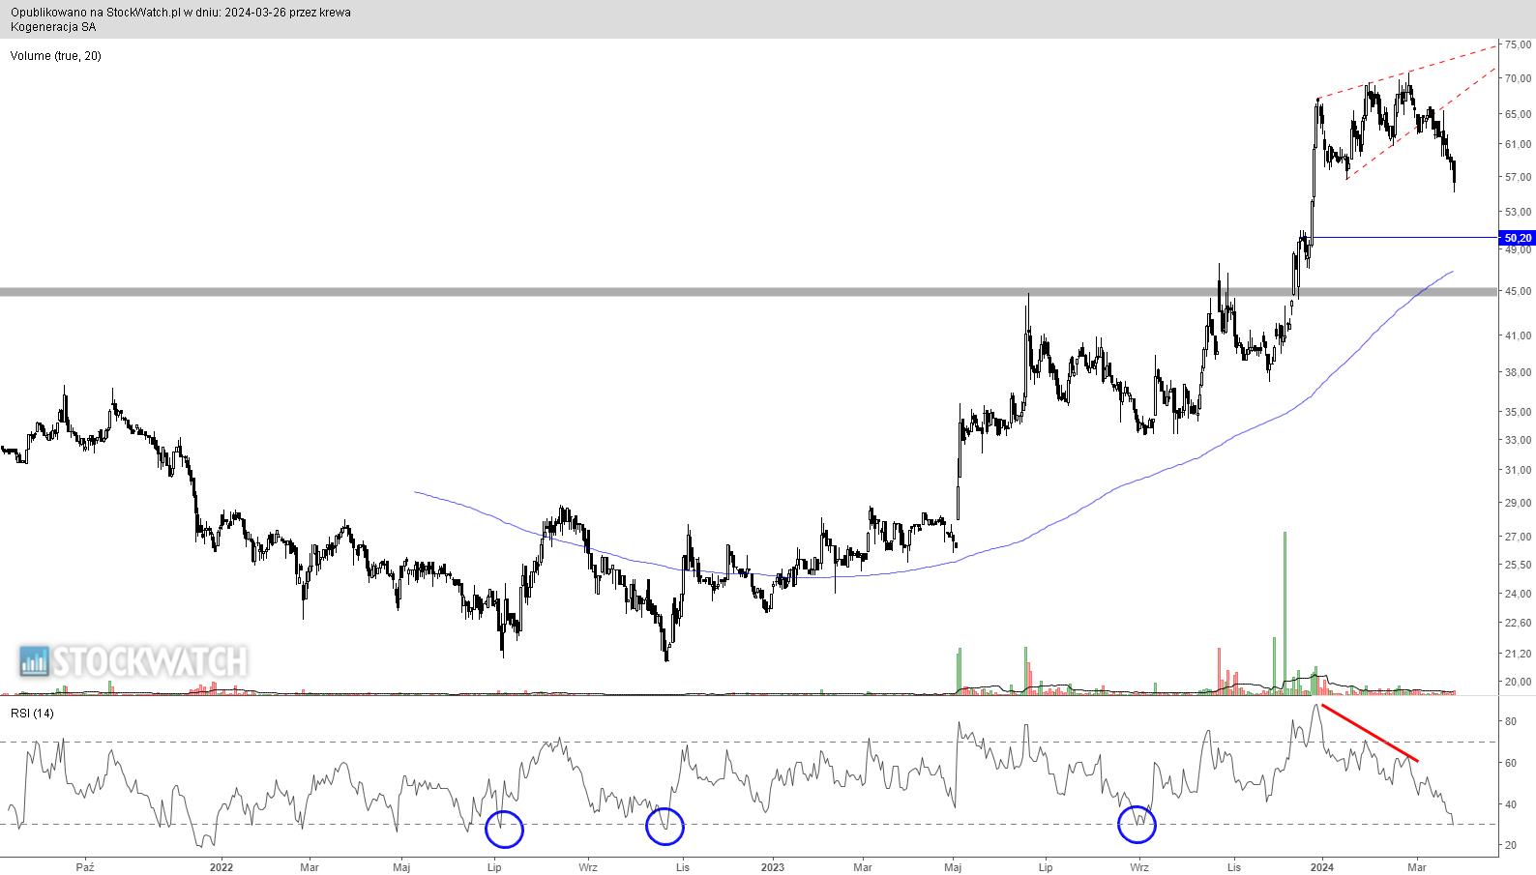Click the red RSI divergence trendline

tap(1370, 734)
